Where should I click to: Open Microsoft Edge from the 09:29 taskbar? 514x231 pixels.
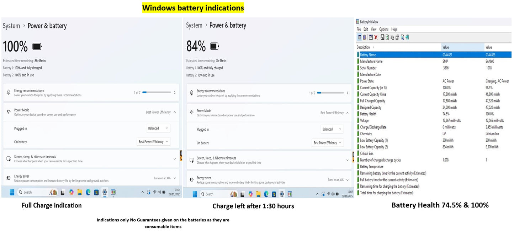[x=88, y=192]
